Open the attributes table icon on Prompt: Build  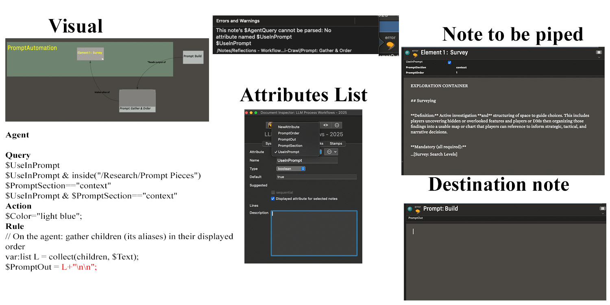602,209
